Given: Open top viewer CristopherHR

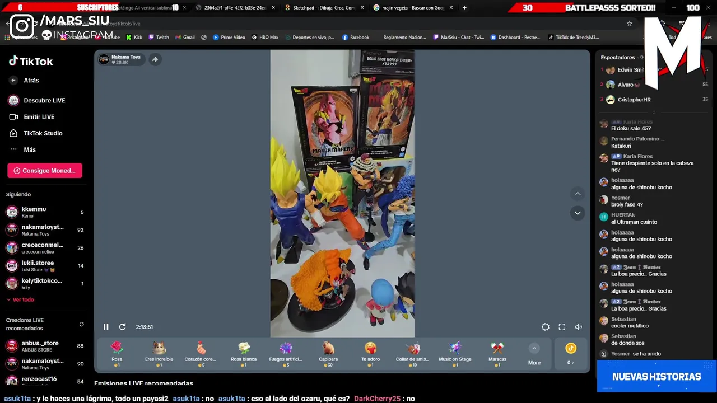Looking at the screenshot, I should click(x=634, y=100).
